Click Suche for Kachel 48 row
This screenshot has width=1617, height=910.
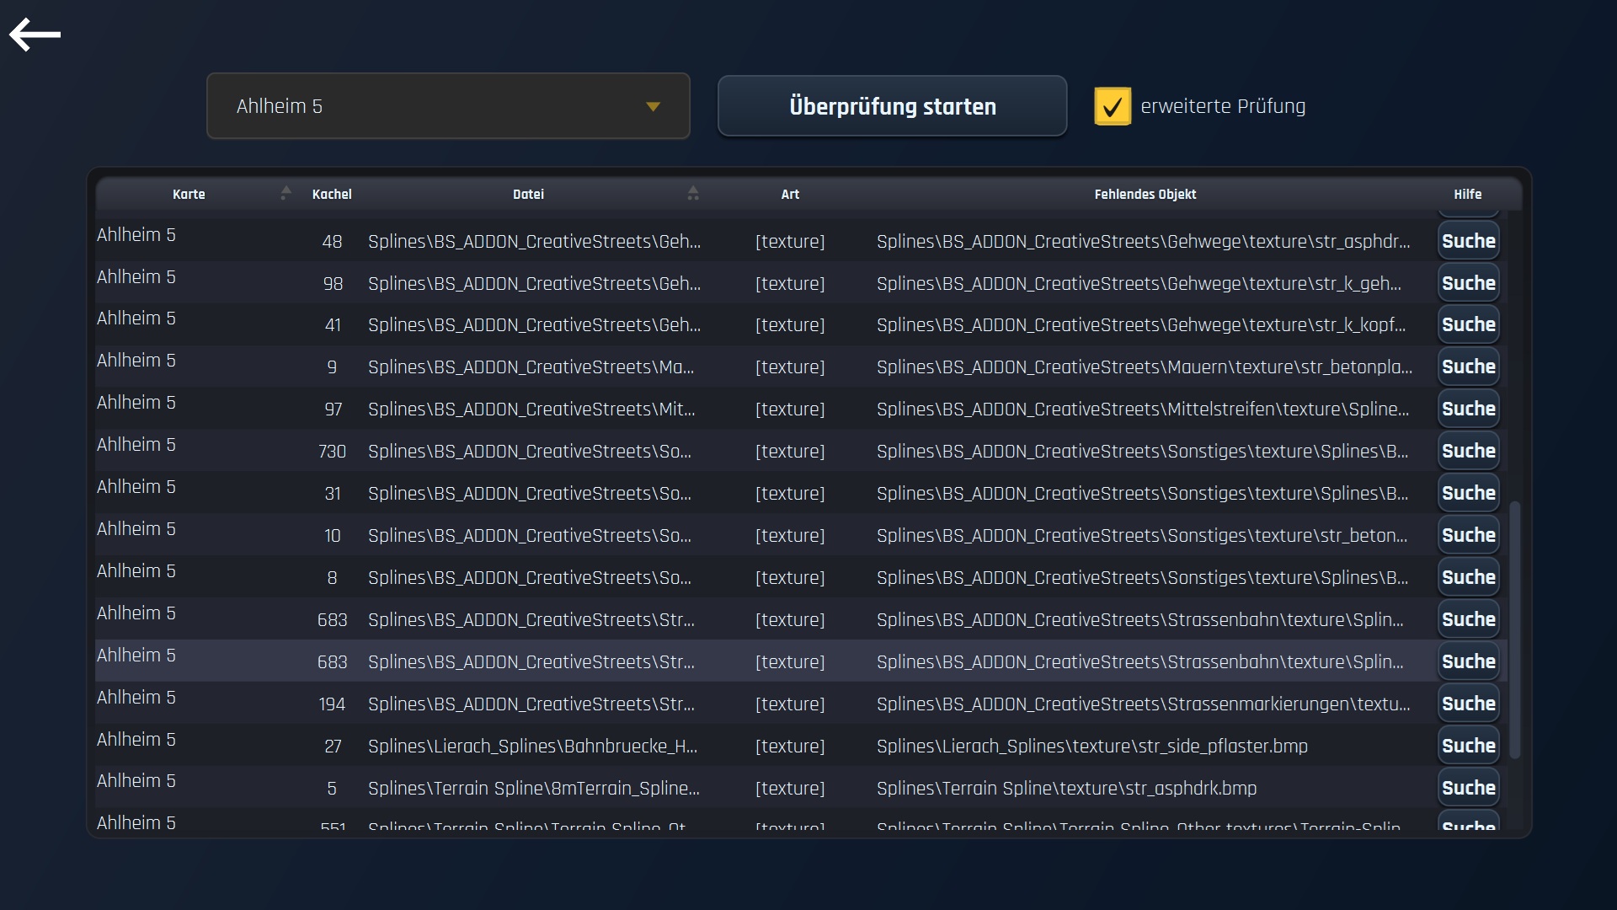[x=1468, y=241]
